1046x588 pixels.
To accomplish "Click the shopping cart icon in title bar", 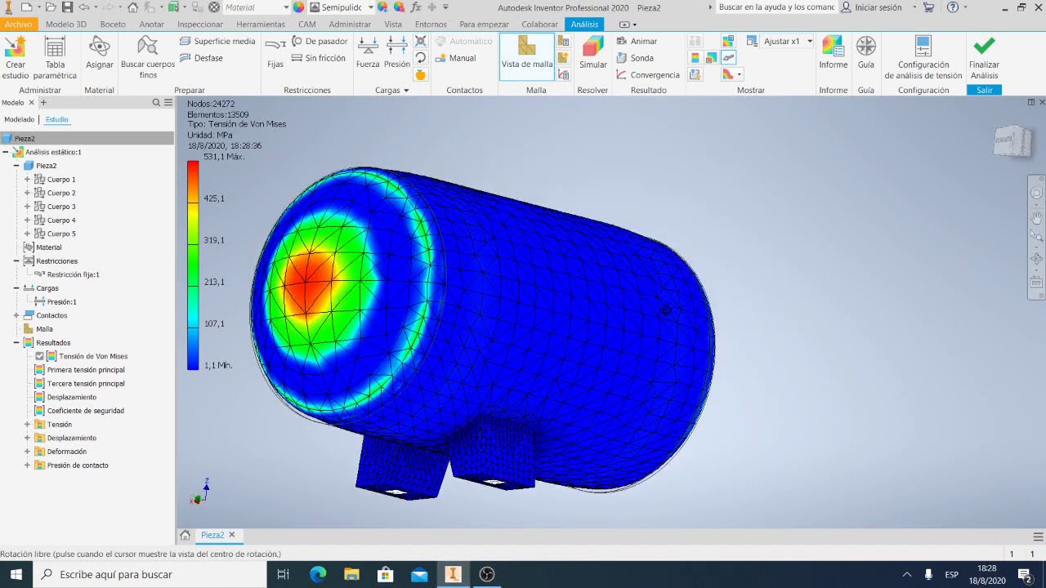I will click(x=928, y=7).
